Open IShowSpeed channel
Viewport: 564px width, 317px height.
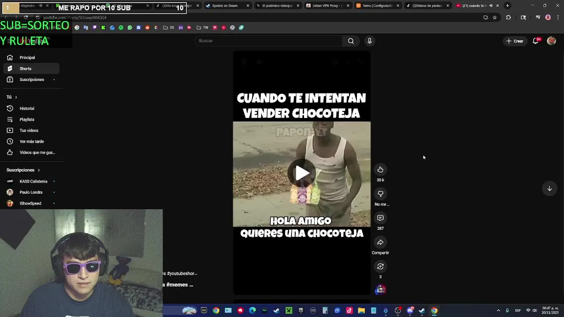coord(31,203)
